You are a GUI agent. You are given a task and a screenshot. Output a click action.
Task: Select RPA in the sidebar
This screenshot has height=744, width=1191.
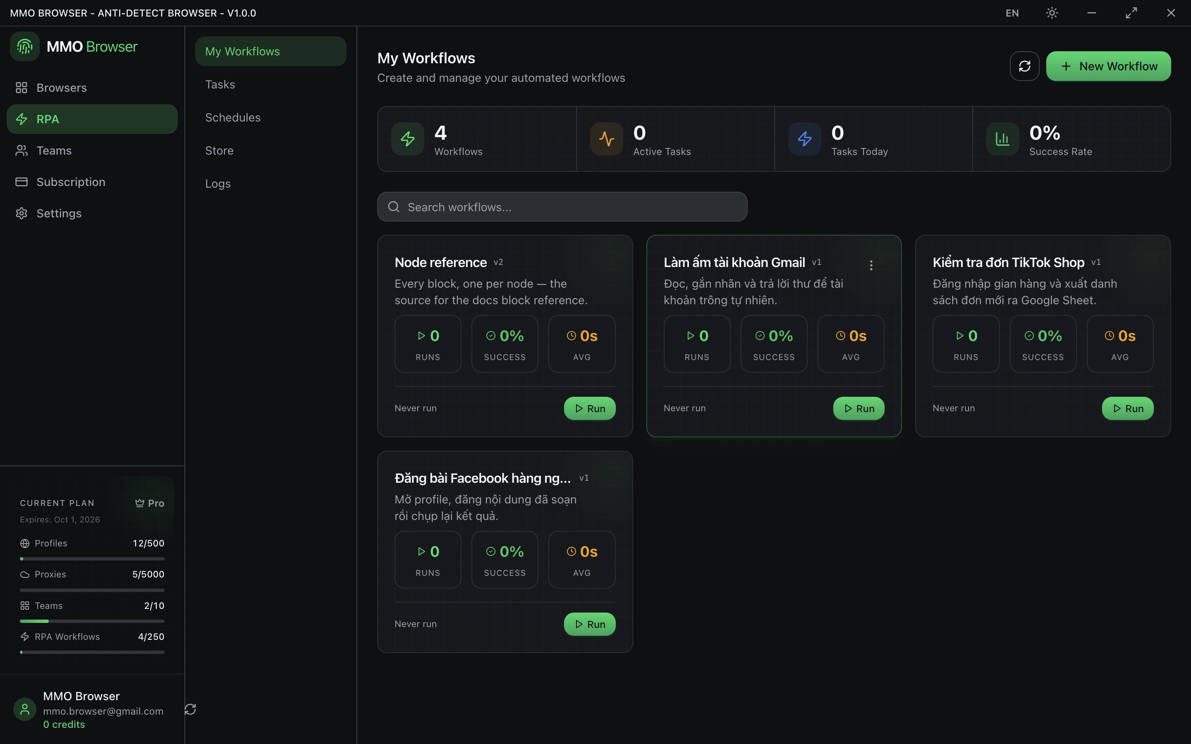(x=92, y=119)
